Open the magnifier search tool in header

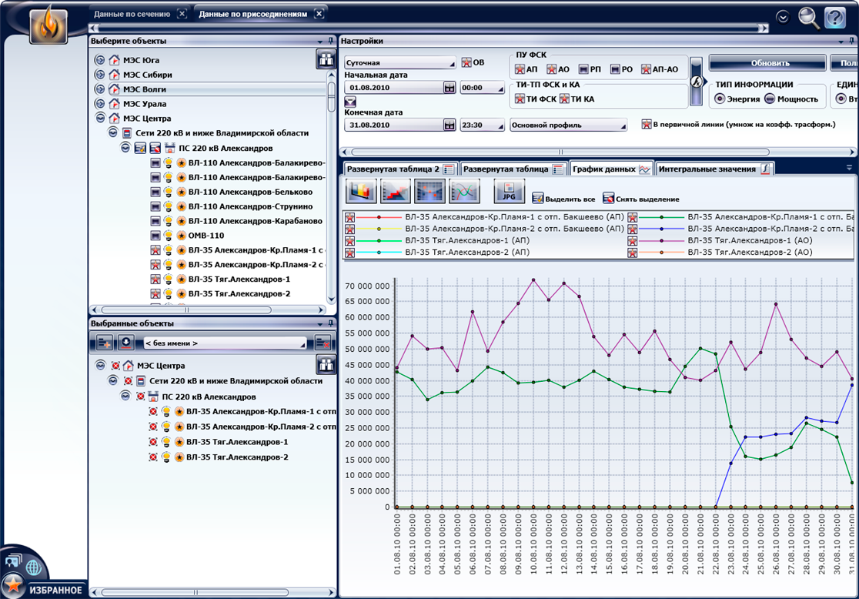(x=808, y=17)
